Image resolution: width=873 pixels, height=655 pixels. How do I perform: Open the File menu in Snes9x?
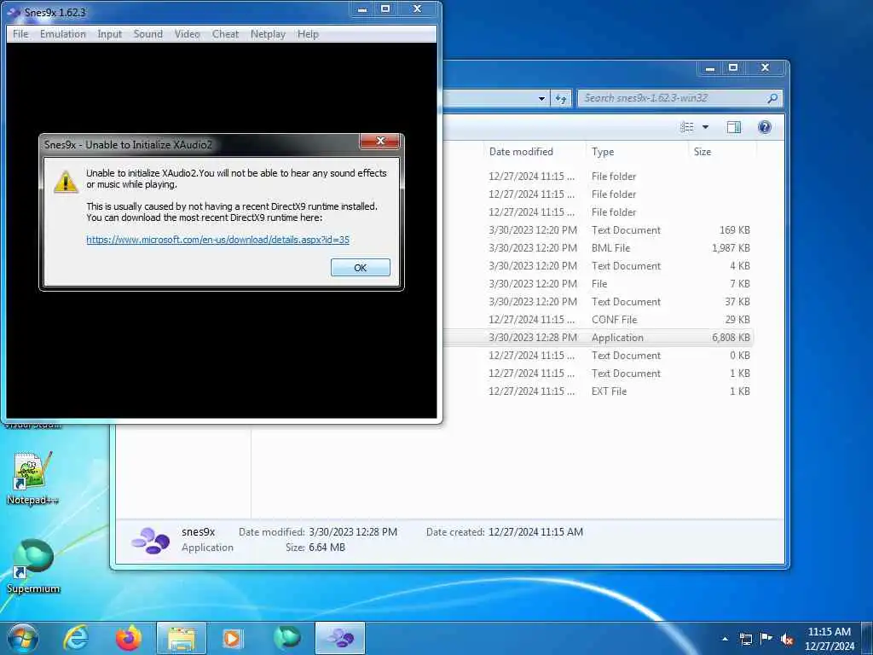point(20,34)
